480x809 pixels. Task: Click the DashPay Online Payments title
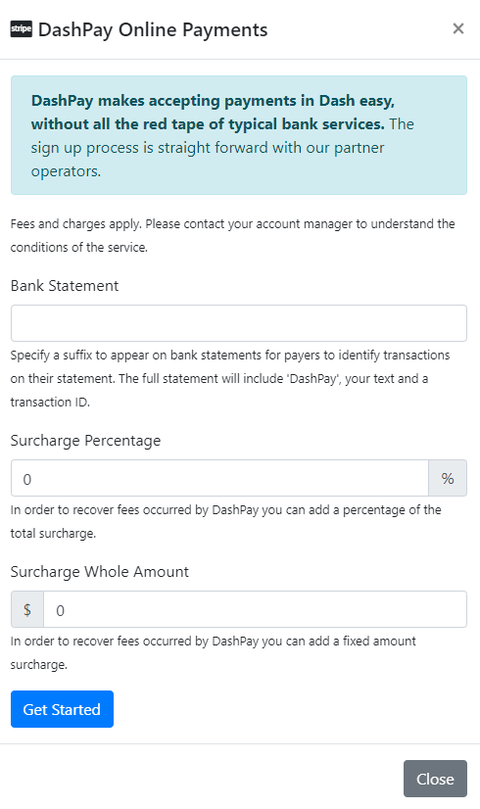[x=153, y=29]
